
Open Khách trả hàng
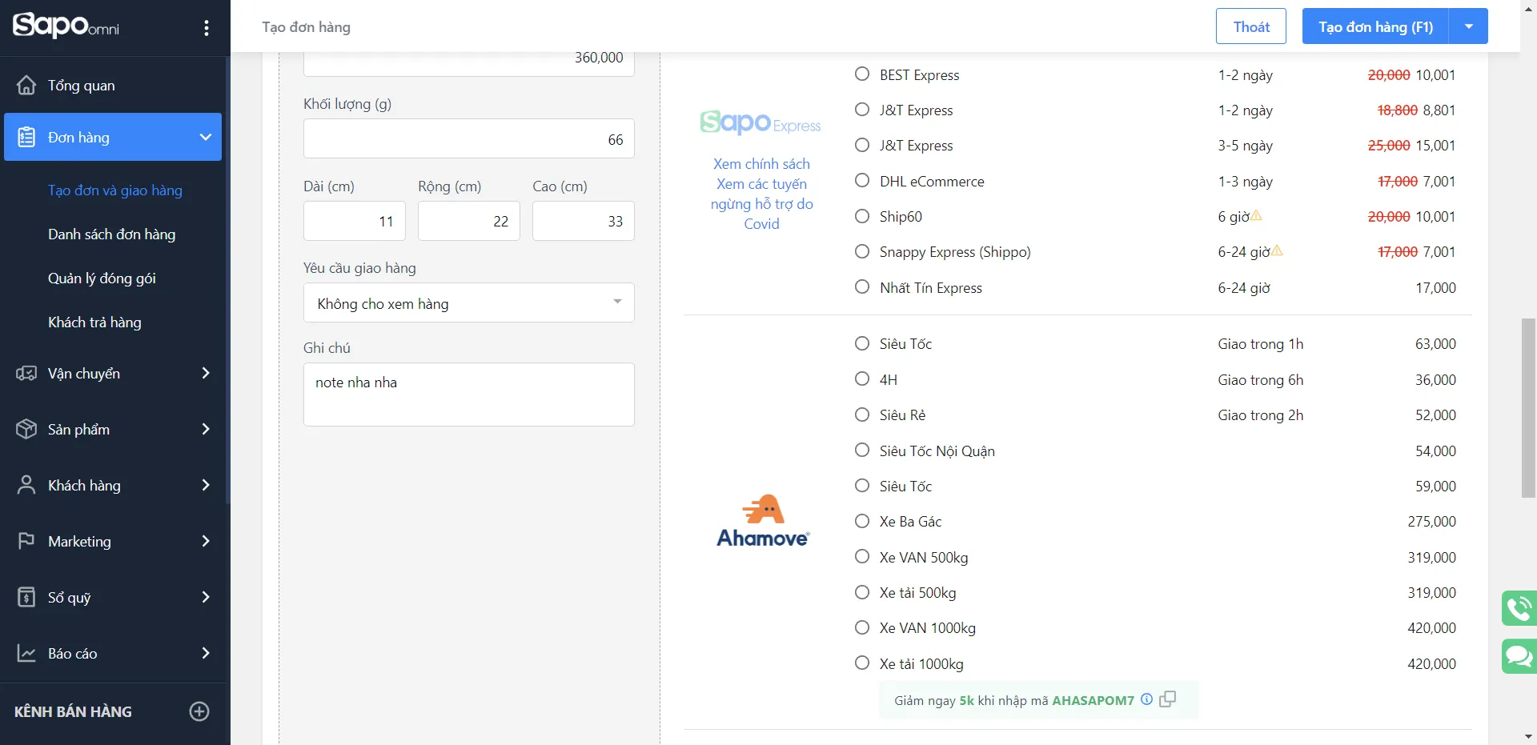coord(94,322)
